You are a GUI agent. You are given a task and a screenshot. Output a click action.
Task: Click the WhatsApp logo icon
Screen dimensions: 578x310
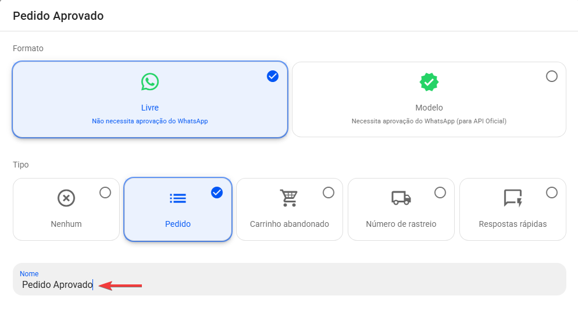tap(149, 82)
